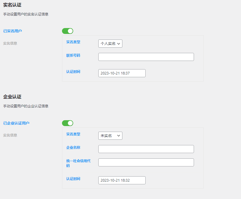This screenshot has width=241, height=199.
Task: Toggle the real-name verified user switch
Action: 67,31
